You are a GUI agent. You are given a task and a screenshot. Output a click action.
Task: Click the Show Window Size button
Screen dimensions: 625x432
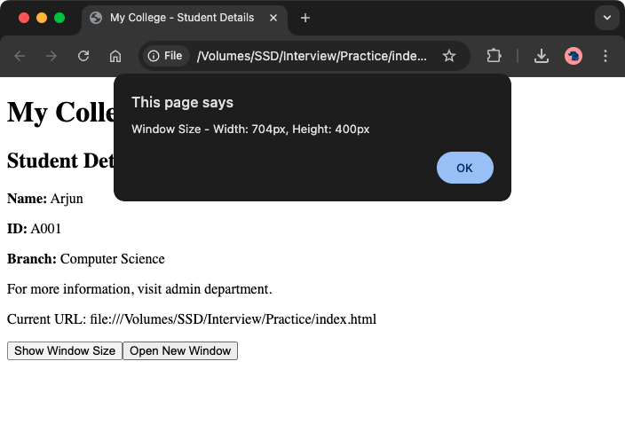tap(65, 350)
